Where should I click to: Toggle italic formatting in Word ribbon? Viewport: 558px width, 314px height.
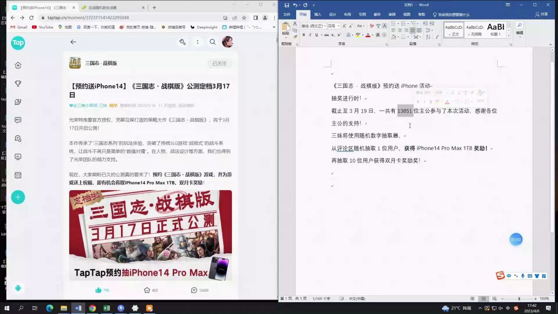click(310, 35)
